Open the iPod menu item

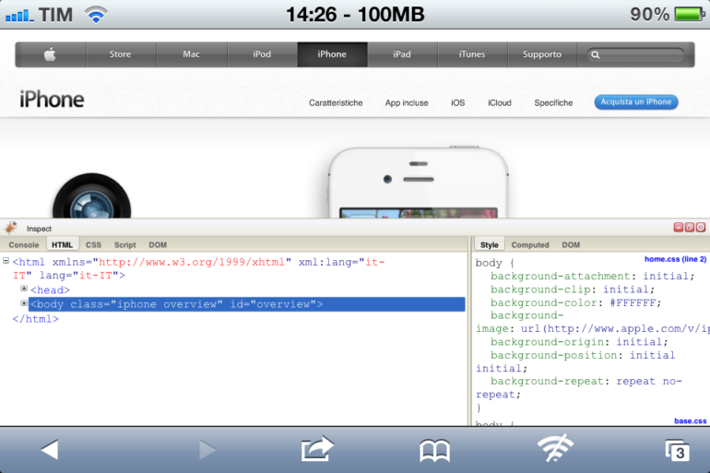(262, 54)
